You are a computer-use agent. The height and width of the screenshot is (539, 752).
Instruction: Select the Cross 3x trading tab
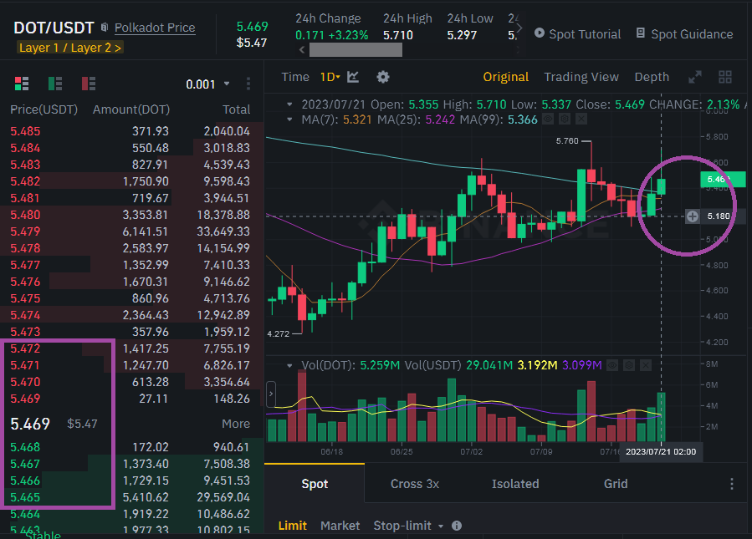point(415,484)
